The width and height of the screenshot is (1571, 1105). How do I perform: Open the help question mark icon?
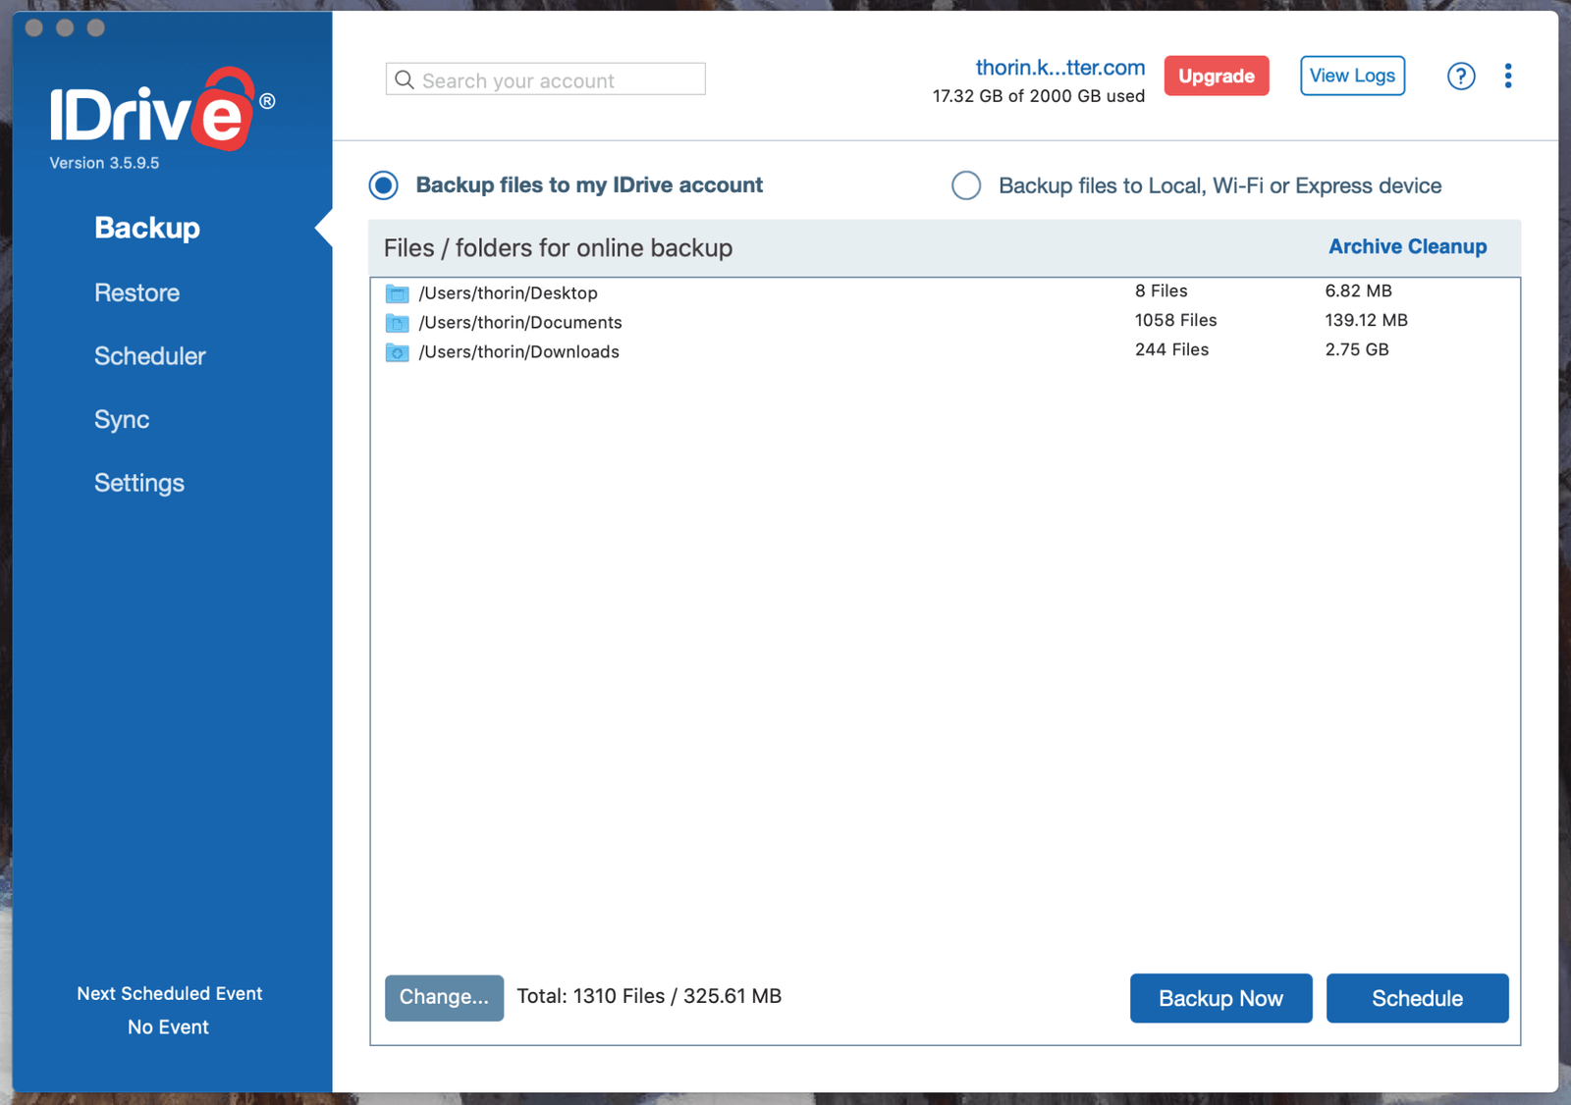[1461, 77]
